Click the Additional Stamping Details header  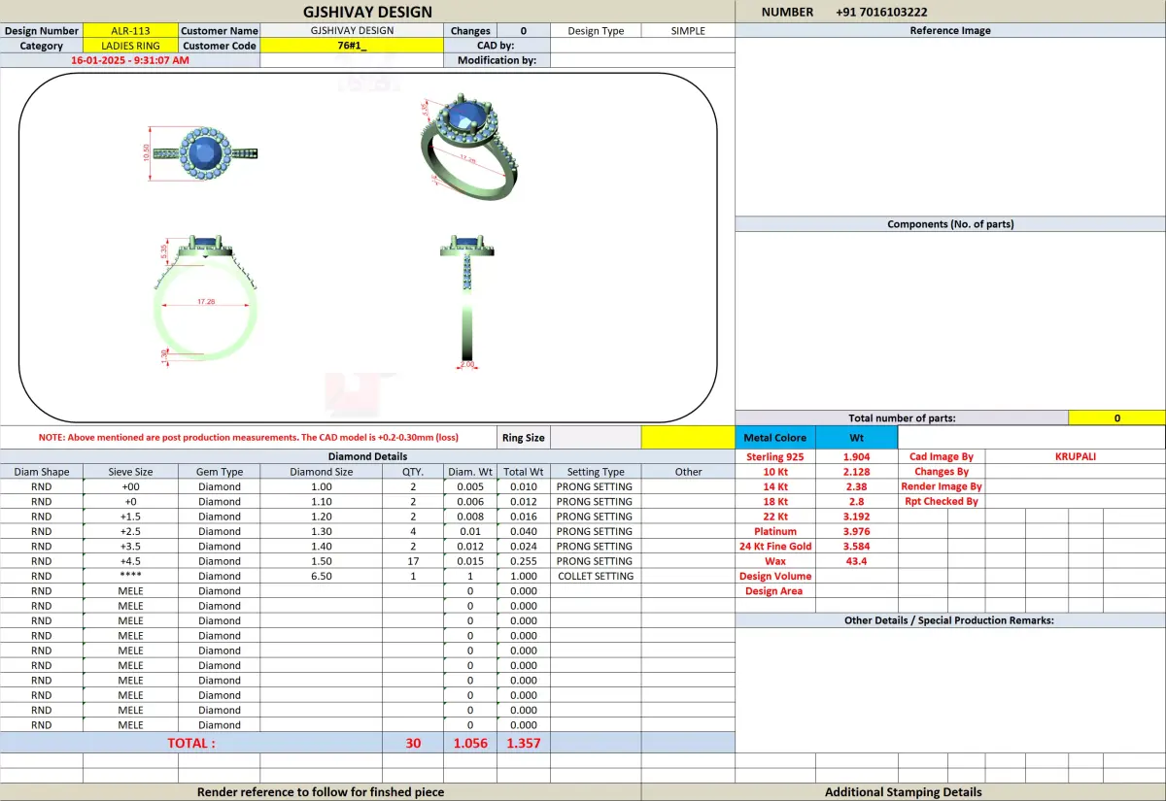point(904,792)
